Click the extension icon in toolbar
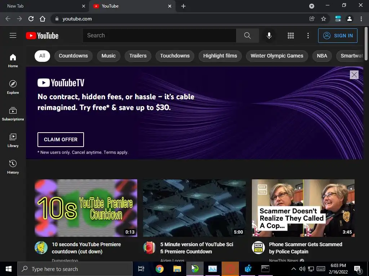 tap(338, 19)
